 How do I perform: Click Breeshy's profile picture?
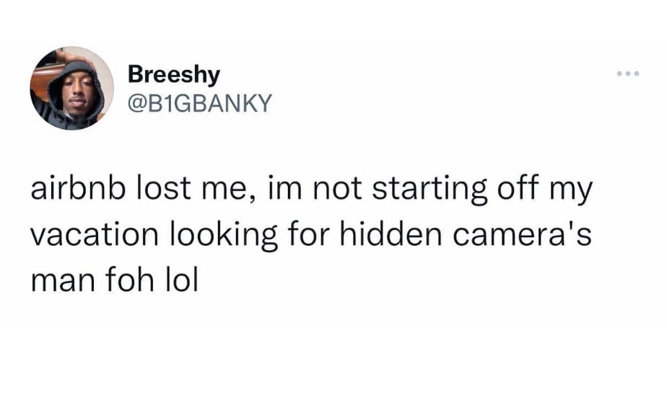point(71,89)
